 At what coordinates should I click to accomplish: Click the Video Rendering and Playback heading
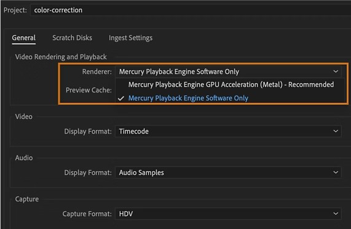click(61, 57)
